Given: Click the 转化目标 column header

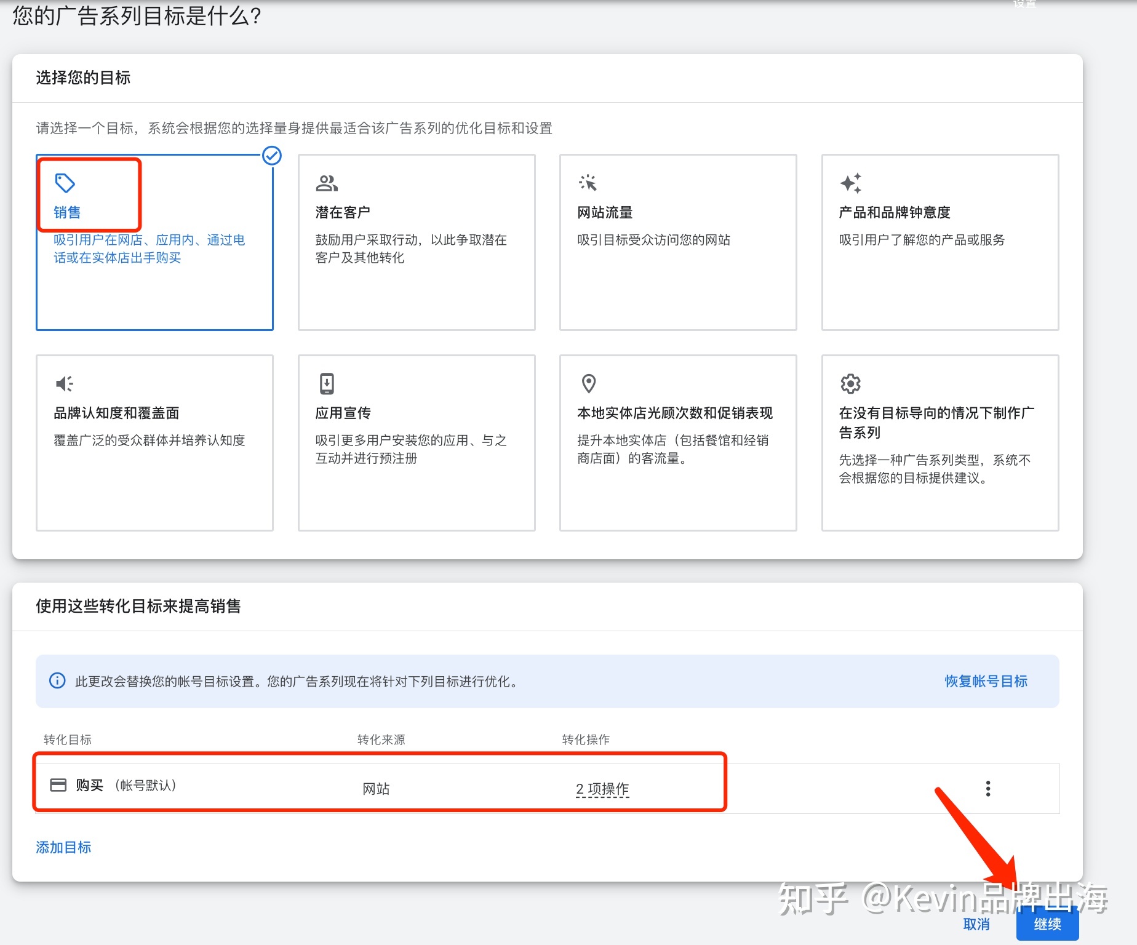Looking at the screenshot, I should (68, 739).
